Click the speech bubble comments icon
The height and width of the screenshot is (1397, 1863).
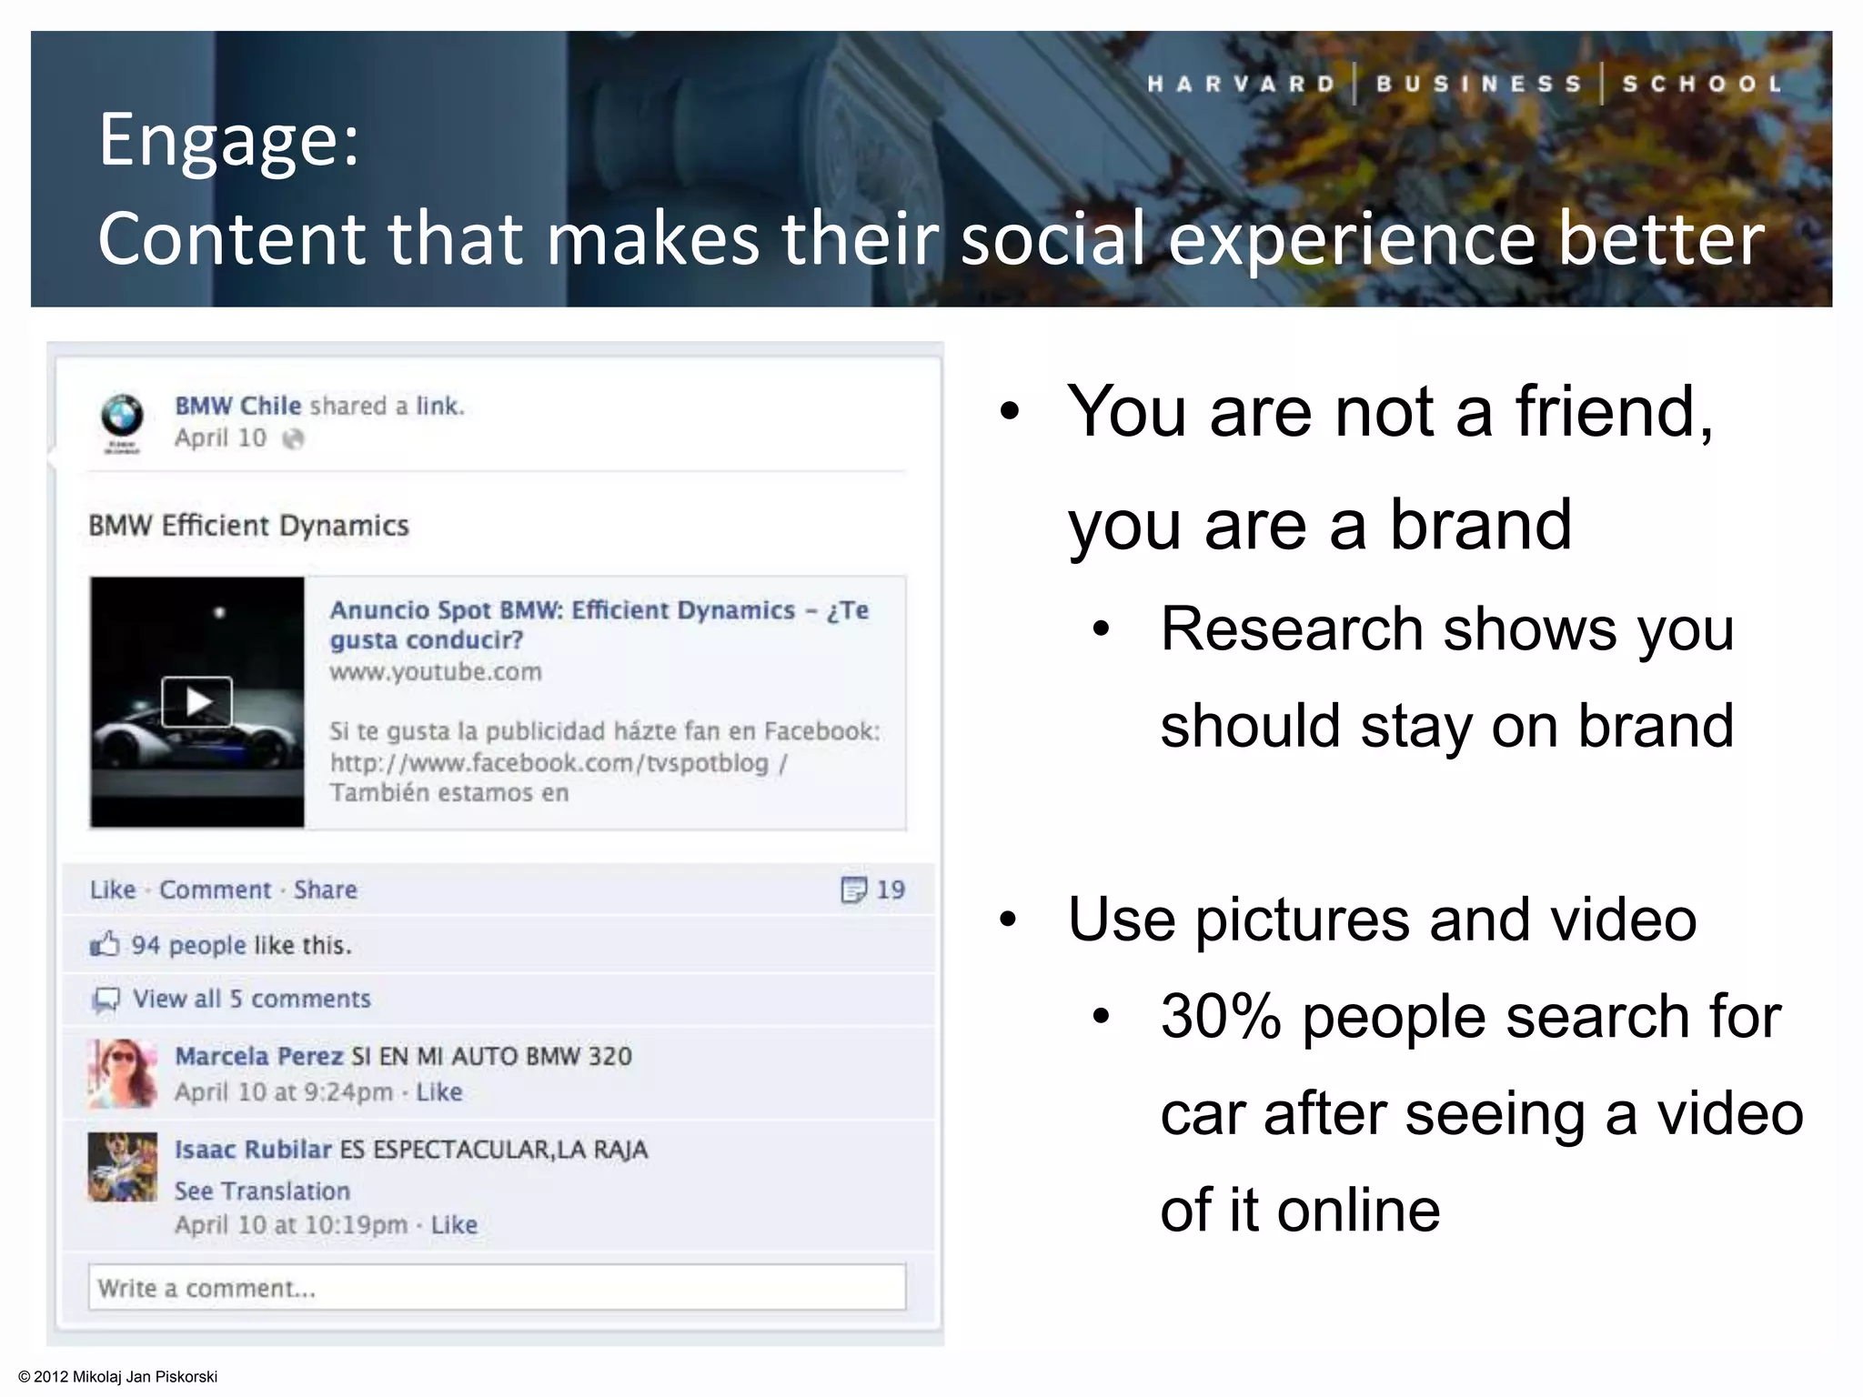[x=106, y=1000]
